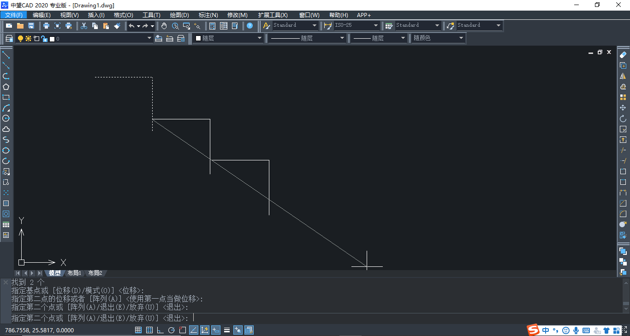Open the Hatch tool
Viewport: 630px width, 336px height.
coord(6,203)
